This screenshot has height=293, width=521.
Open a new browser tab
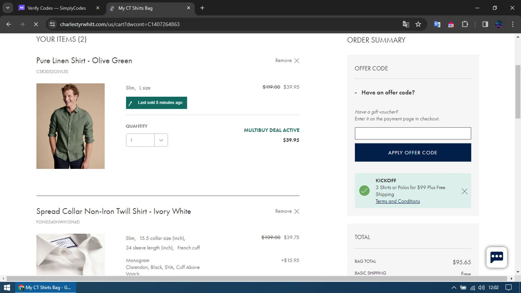pos(202,8)
